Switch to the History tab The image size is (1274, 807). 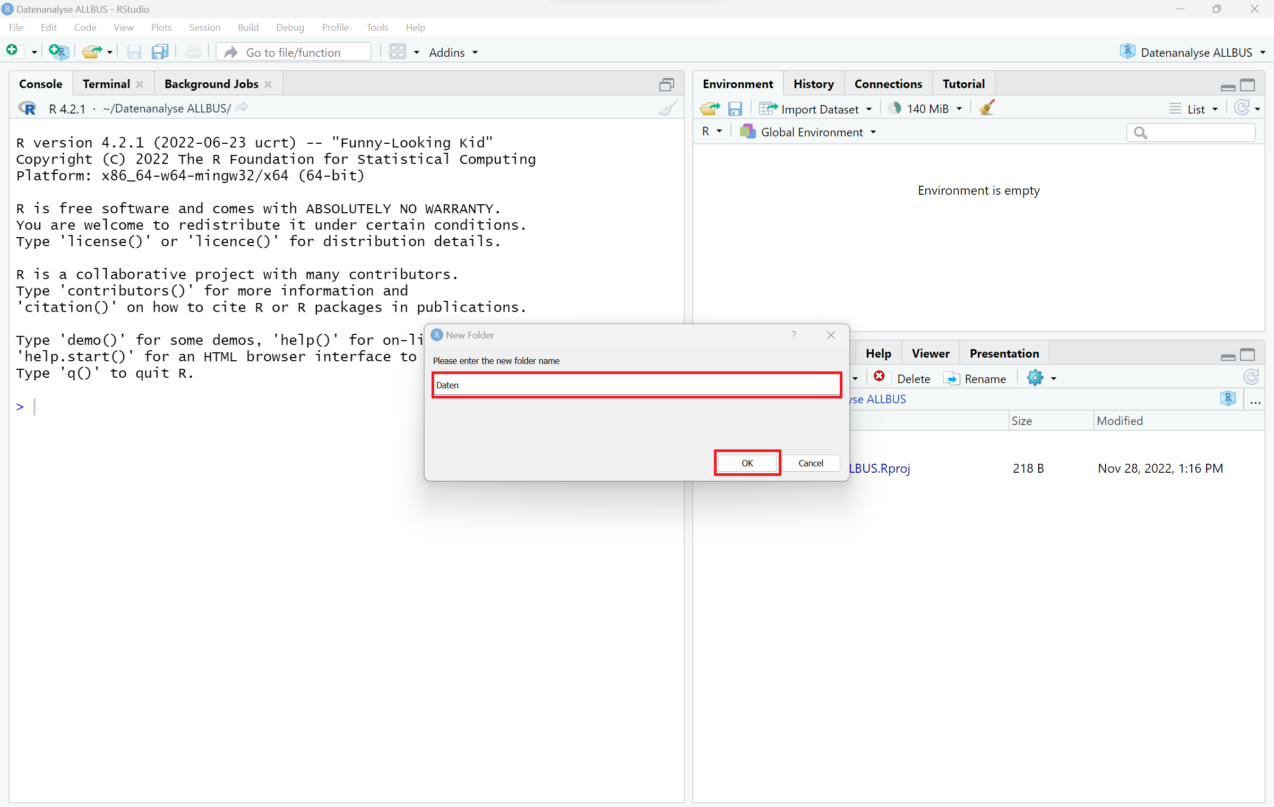pos(813,84)
